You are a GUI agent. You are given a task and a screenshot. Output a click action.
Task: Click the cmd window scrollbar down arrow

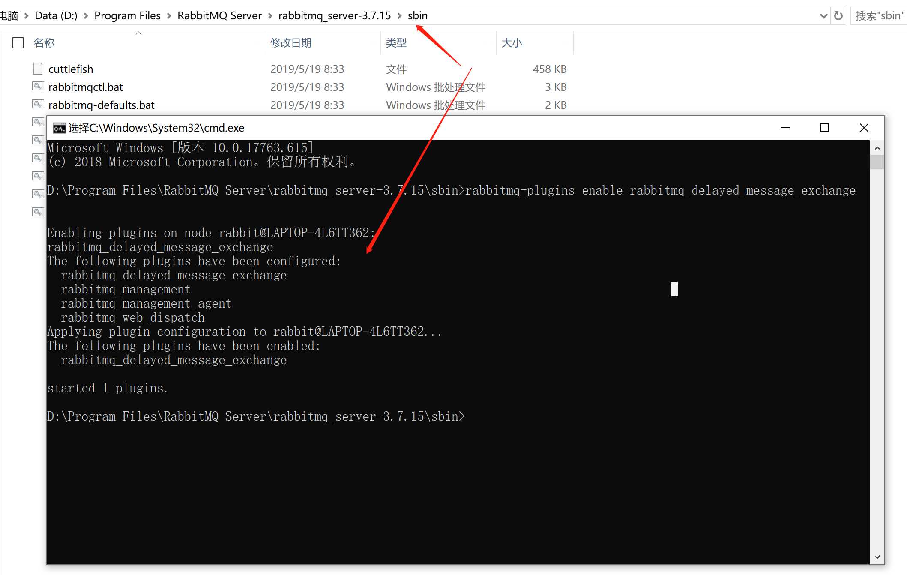pos(877,557)
